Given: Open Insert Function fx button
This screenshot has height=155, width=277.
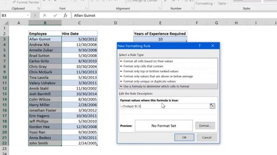Looking at the screenshot, I should point(65,15).
